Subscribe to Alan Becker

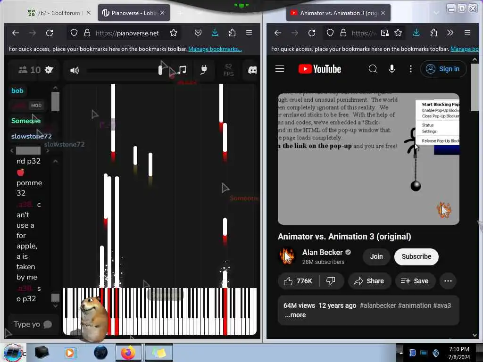coord(416,256)
